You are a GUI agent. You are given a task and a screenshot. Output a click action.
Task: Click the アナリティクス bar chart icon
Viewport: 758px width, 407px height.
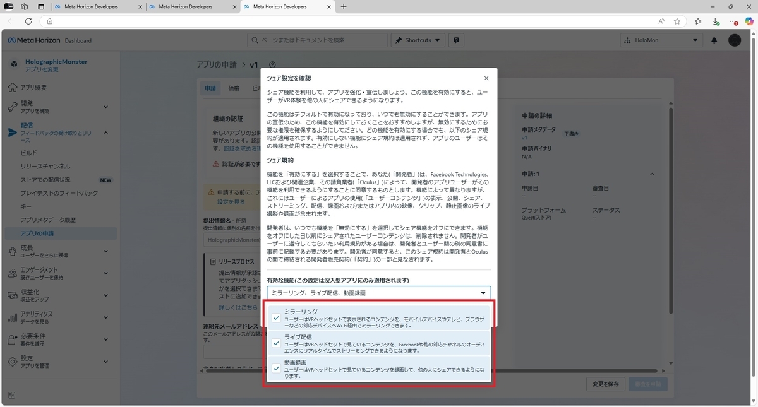(x=13, y=317)
